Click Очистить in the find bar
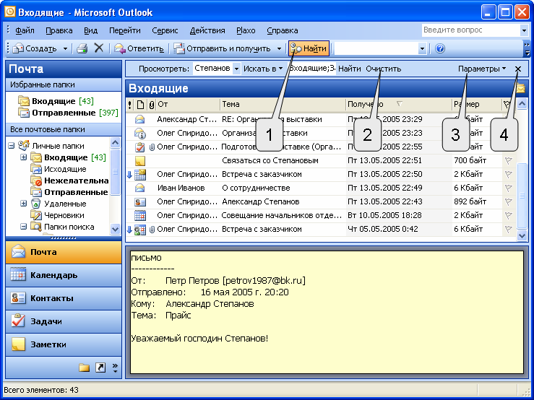The width and height of the screenshot is (534, 400). coord(384,69)
